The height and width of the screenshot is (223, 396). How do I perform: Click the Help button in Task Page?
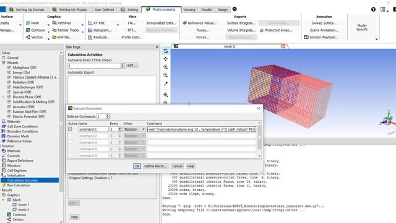(74, 217)
